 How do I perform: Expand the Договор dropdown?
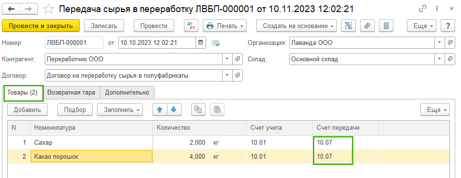pos(227,75)
